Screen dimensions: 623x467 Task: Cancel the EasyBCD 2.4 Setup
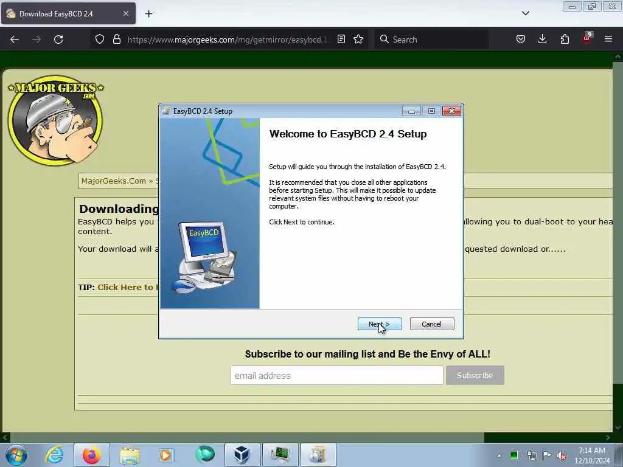pos(432,324)
